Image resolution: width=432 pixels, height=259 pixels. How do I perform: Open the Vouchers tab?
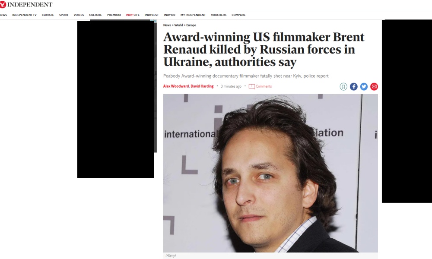pos(219,15)
